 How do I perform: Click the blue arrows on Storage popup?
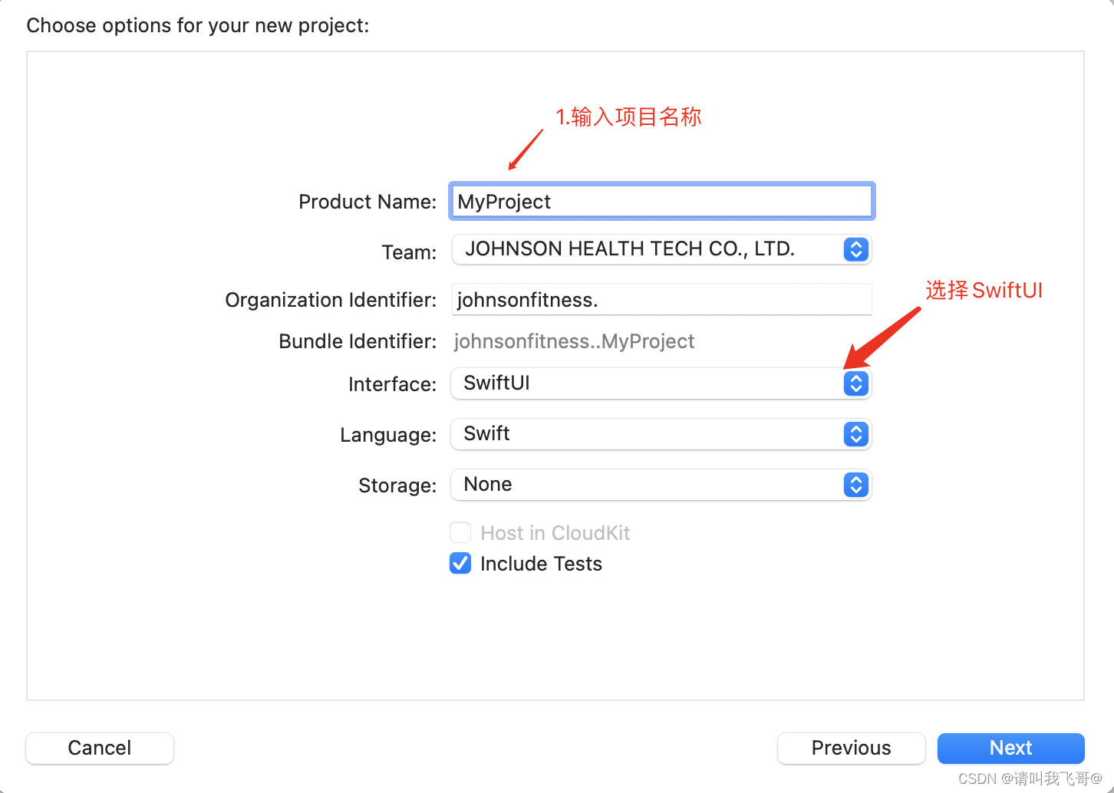[855, 485]
